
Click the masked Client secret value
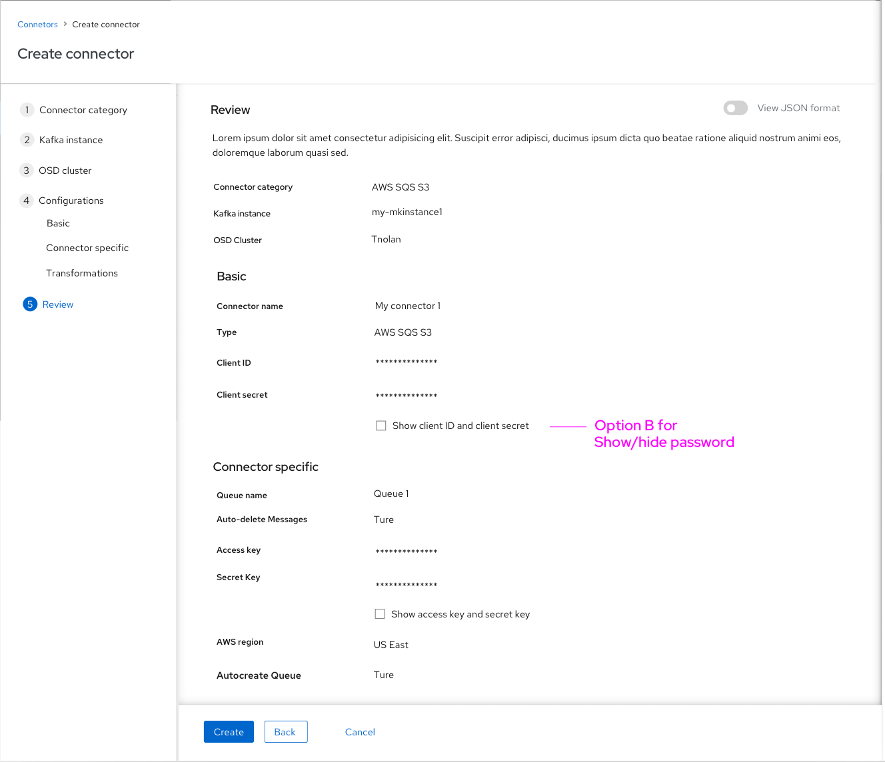[x=406, y=394]
